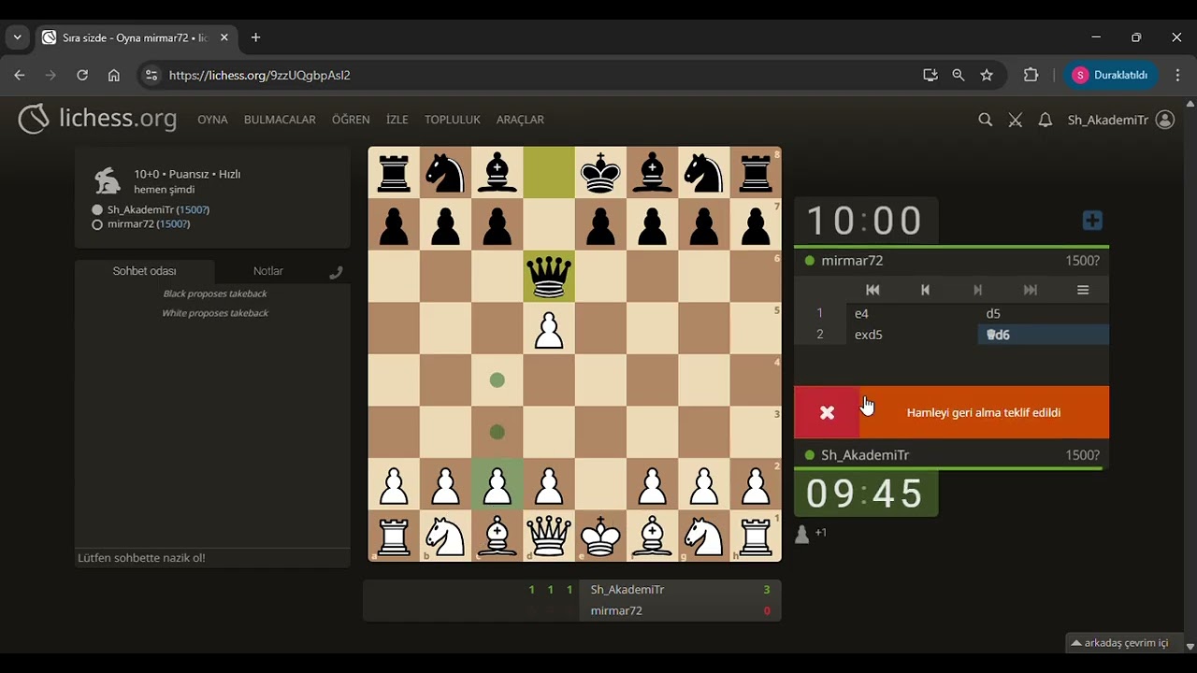Open the challenges crossed-swords icon
This screenshot has width=1197, height=673.
[x=1016, y=120]
